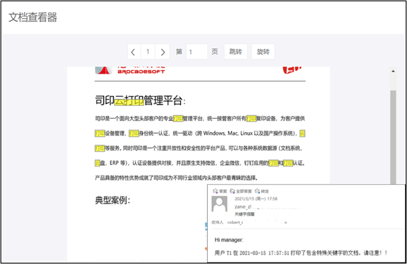Click red logo at document header right
407x264 pixels.
click(292, 70)
